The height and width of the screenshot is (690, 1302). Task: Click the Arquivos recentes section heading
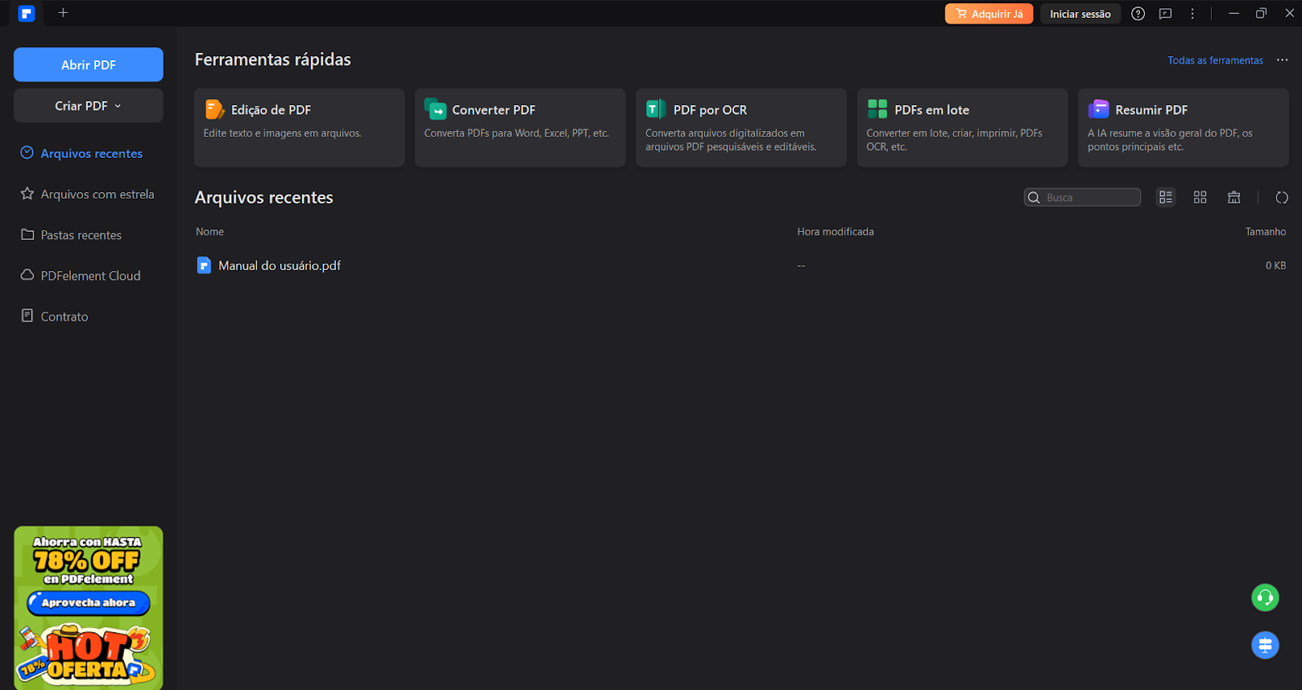[x=264, y=198]
